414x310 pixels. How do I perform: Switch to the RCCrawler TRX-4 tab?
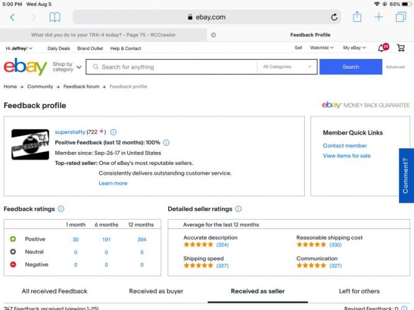(103, 35)
